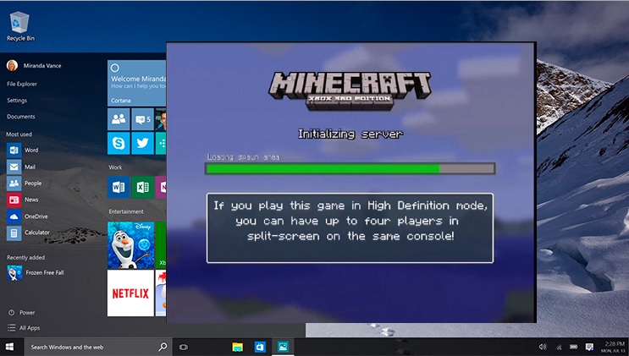Open Task View from the taskbar
The image size is (629, 356).
[x=184, y=347]
